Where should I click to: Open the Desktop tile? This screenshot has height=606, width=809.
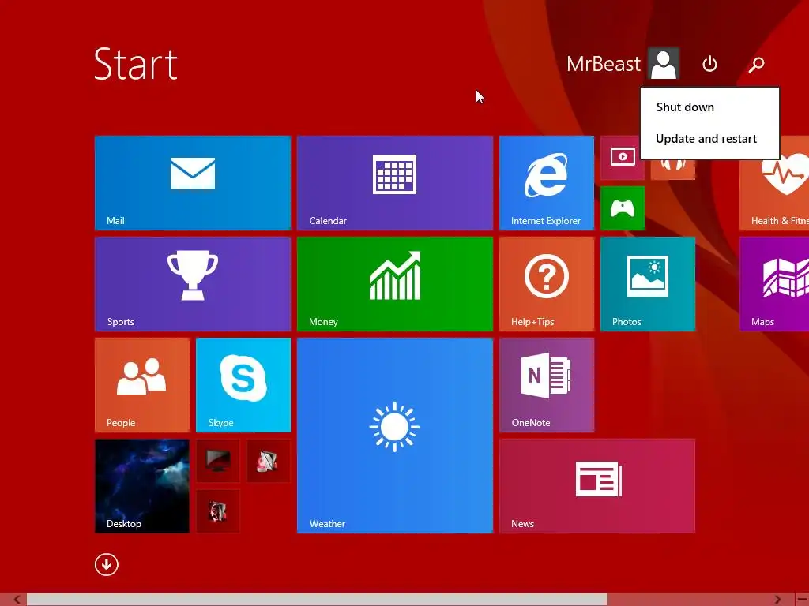pyautogui.click(x=142, y=486)
